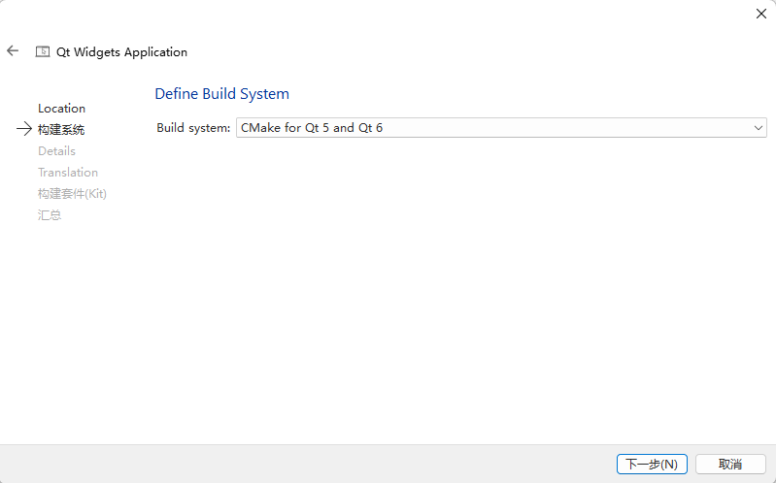Click the Qt Widgets Application title text

point(121,52)
